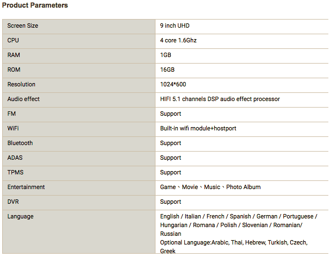Click the WiFi row label

point(14,129)
